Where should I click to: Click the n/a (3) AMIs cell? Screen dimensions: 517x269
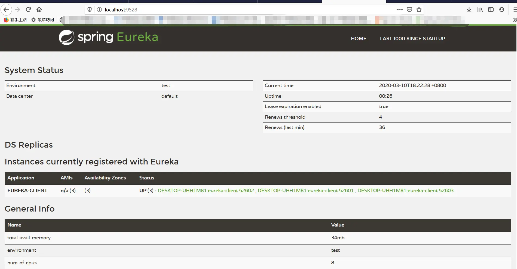[68, 191]
